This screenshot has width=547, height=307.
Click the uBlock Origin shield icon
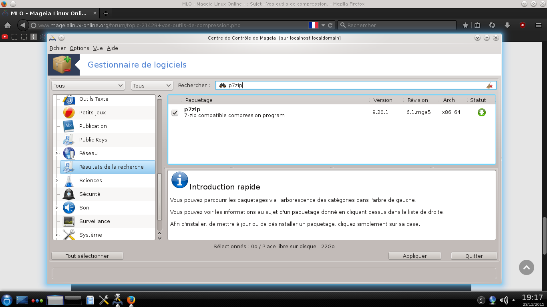pyautogui.click(x=523, y=25)
